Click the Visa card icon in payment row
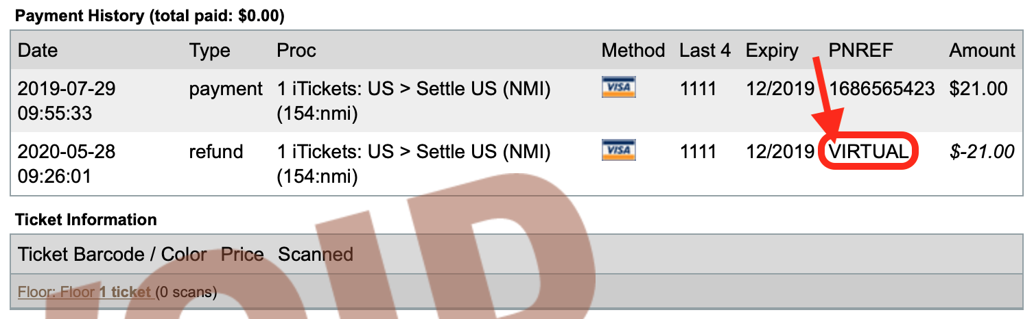This screenshot has width=1034, height=319. (618, 87)
